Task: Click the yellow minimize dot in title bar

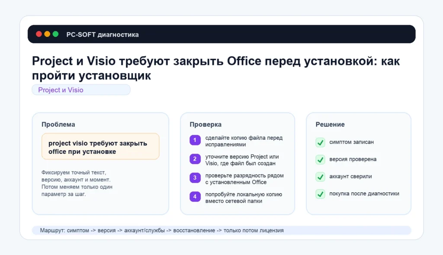Action: (x=47, y=34)
